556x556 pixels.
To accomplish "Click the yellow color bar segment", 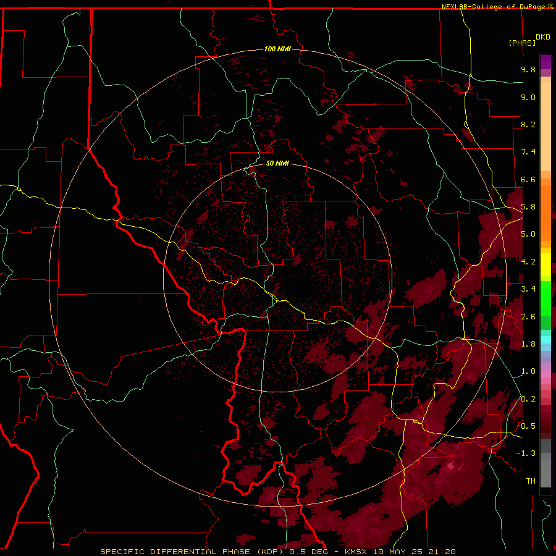I will coord(545,264).
